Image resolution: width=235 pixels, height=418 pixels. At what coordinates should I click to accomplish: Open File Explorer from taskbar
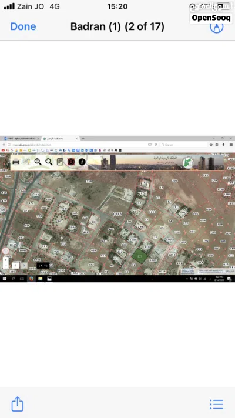40,279
